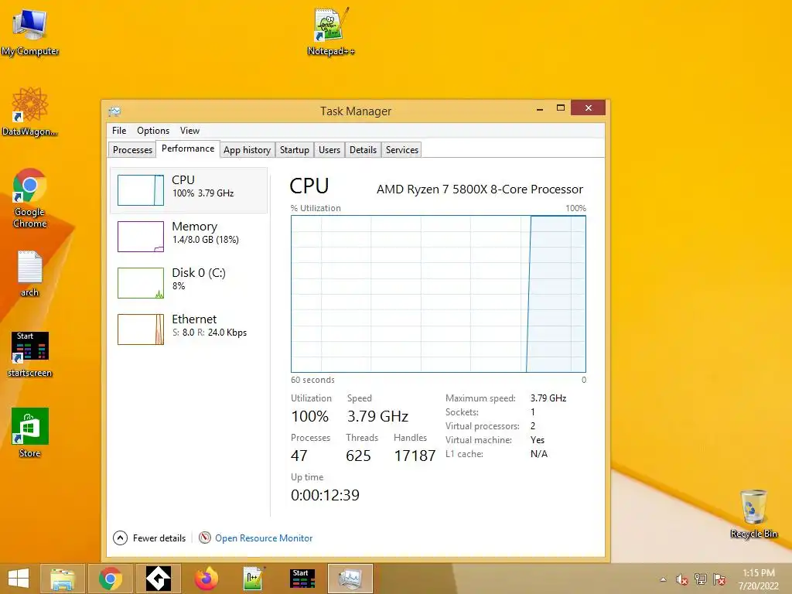Click the 100% utilization value

[x=309, y=416]
